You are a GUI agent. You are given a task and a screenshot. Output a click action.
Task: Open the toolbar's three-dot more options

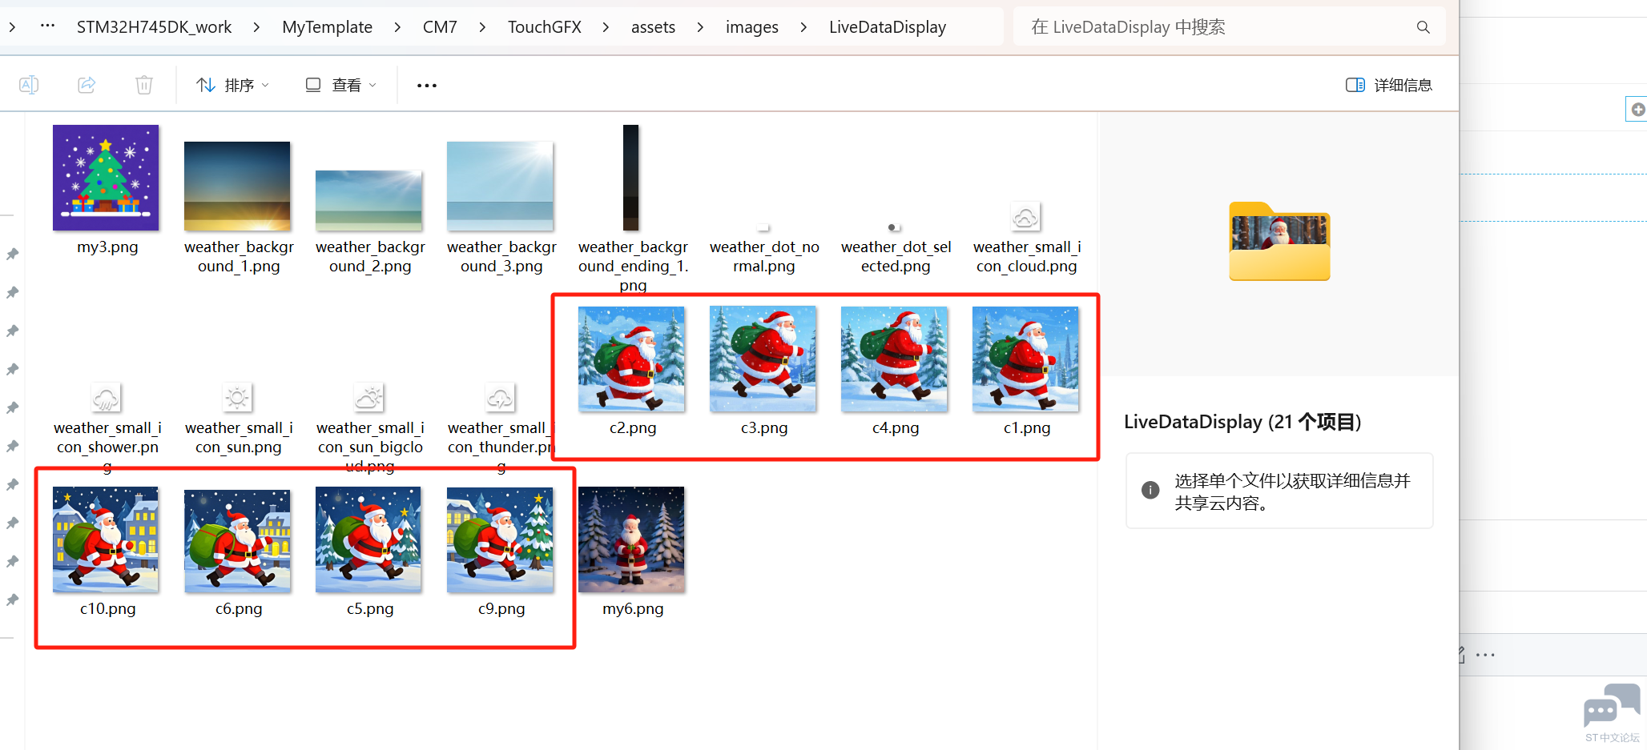[427, 86]
